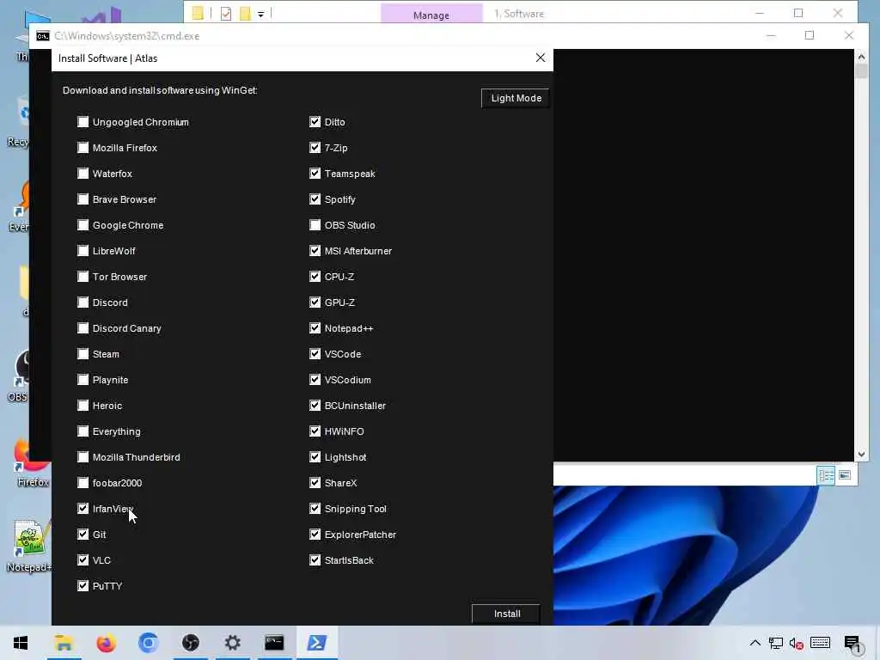Check the Playnite checkbox
880x660 pixels.
point(83,380)
